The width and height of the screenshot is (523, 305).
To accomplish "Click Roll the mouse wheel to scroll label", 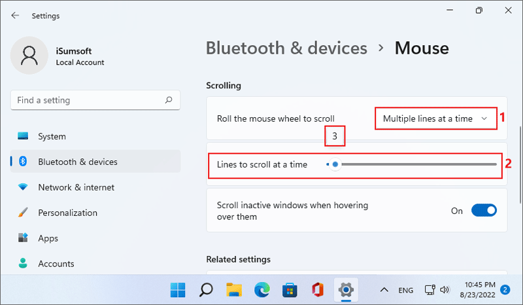I will click(x=275, y=118).
